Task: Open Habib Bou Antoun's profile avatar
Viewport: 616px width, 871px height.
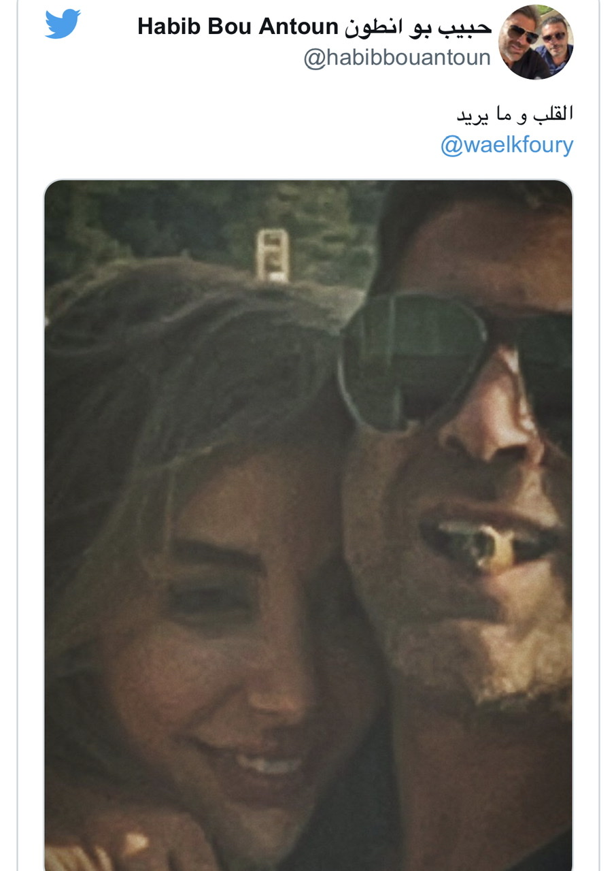Action: point(536,42)
